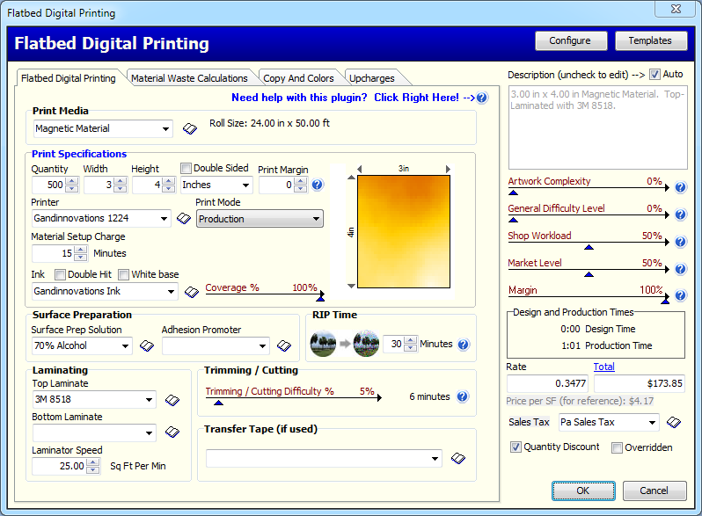Toggle the White base checkbox
This screenshot has height=516, width=702.
[124, 274]
